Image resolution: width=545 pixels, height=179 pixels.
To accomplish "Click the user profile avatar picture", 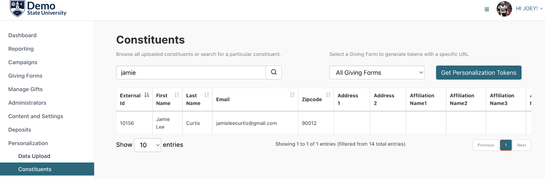I will coord(504,9).
